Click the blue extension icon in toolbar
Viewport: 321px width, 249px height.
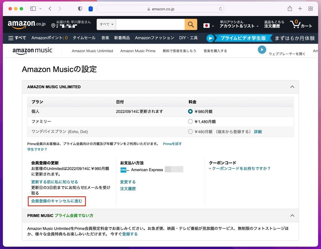point(91,9)
